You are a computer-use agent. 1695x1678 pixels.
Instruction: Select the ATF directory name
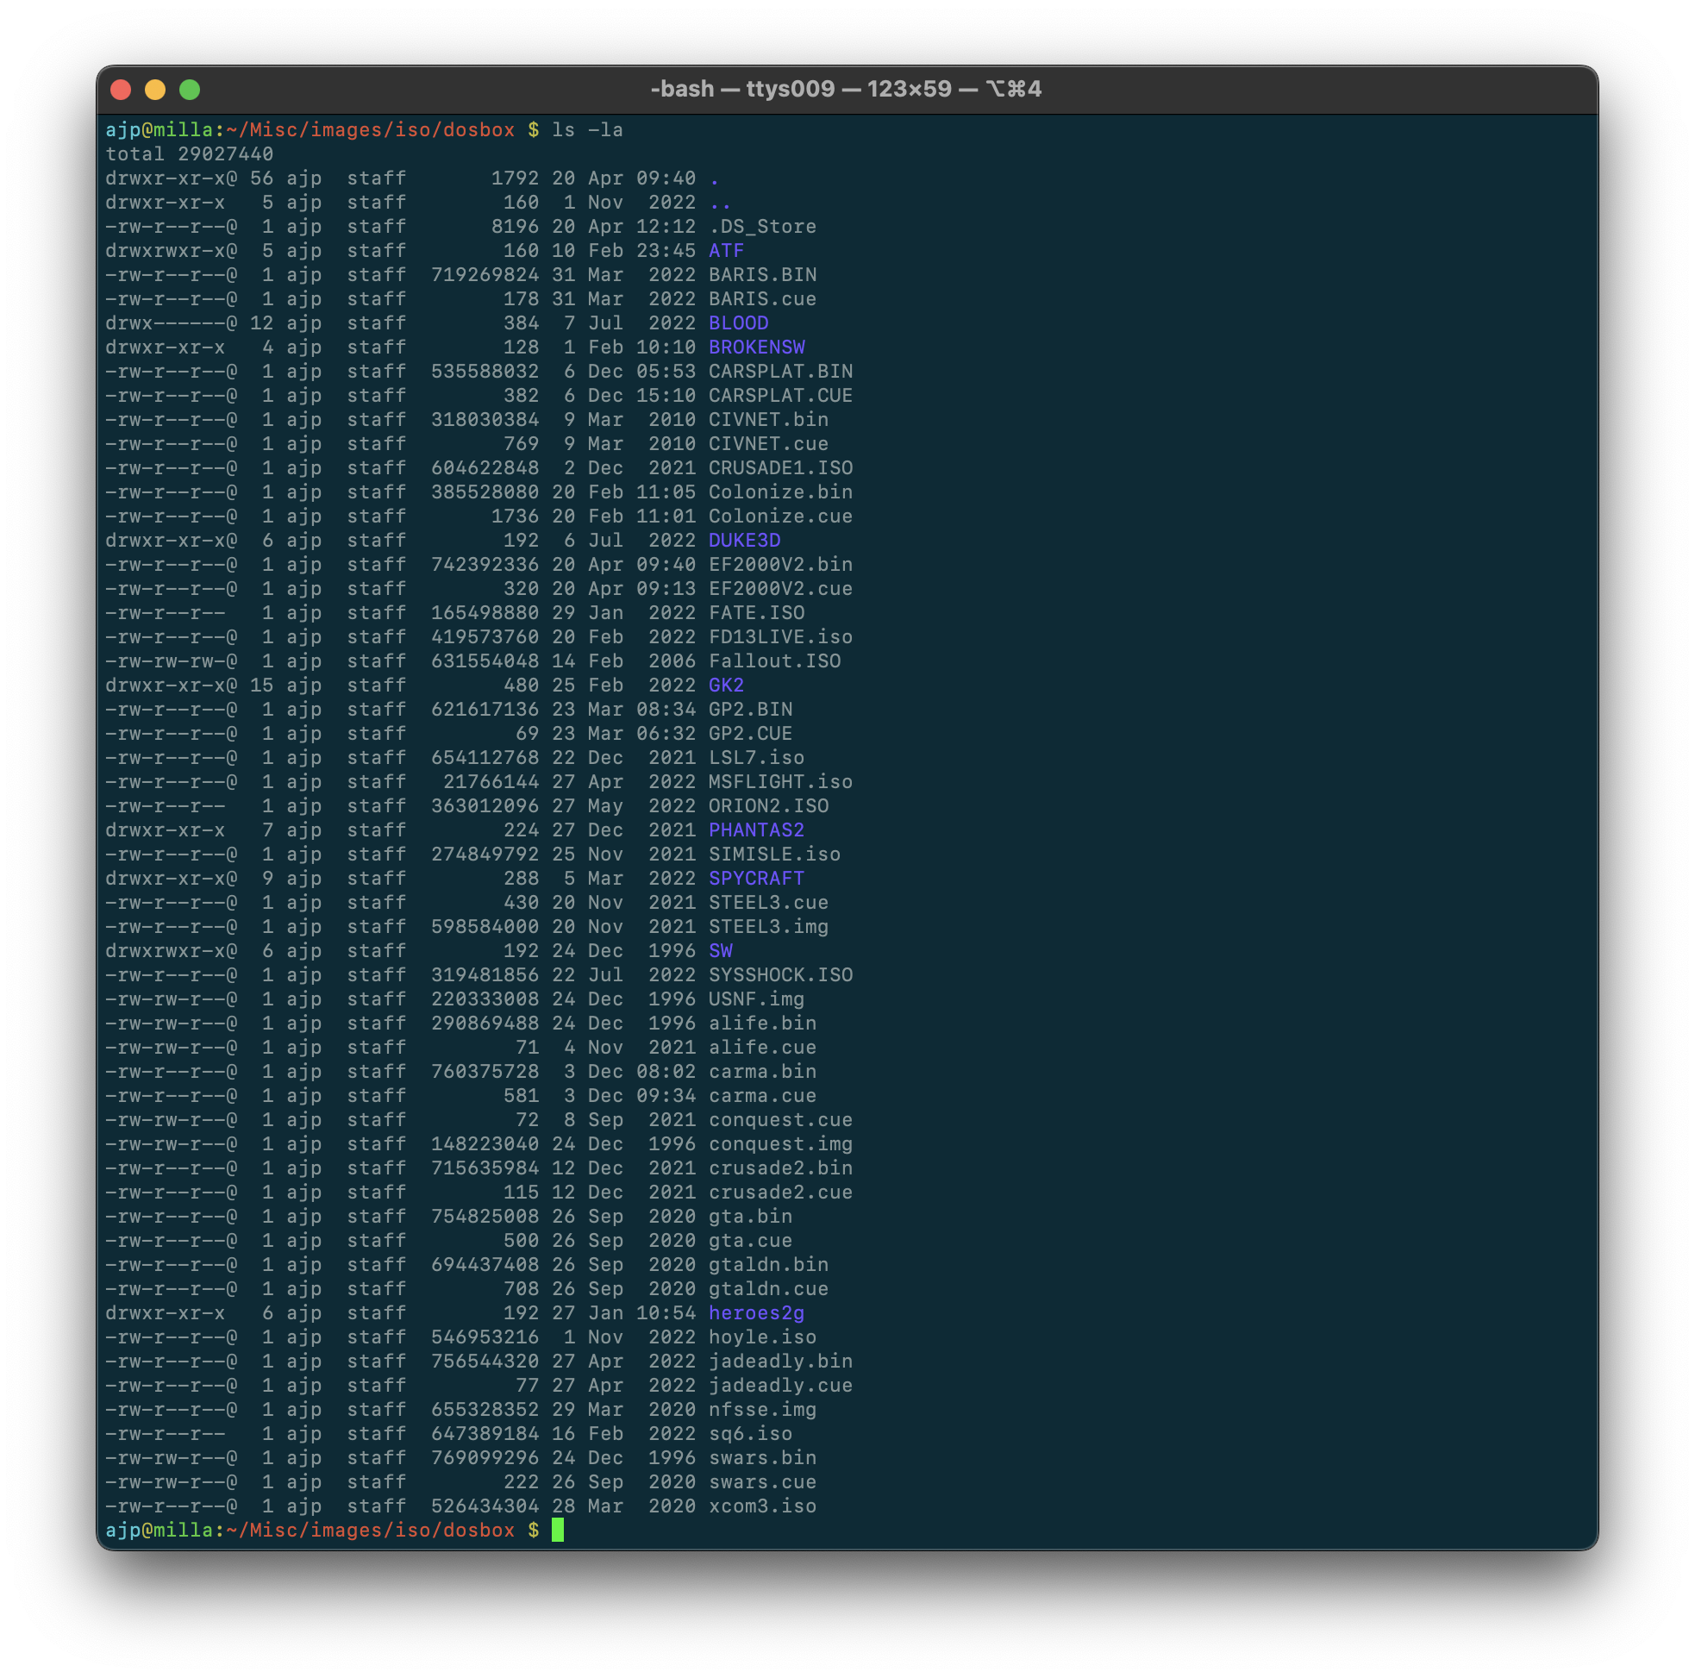726,250
